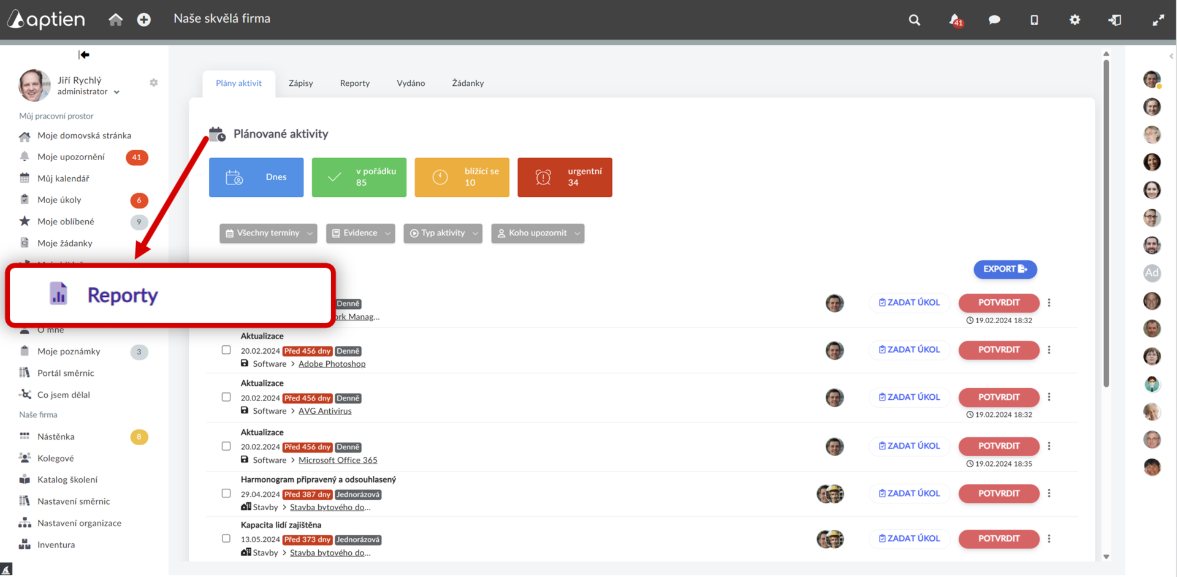Switch to the Zápisy tab

[x=301, y=83]
